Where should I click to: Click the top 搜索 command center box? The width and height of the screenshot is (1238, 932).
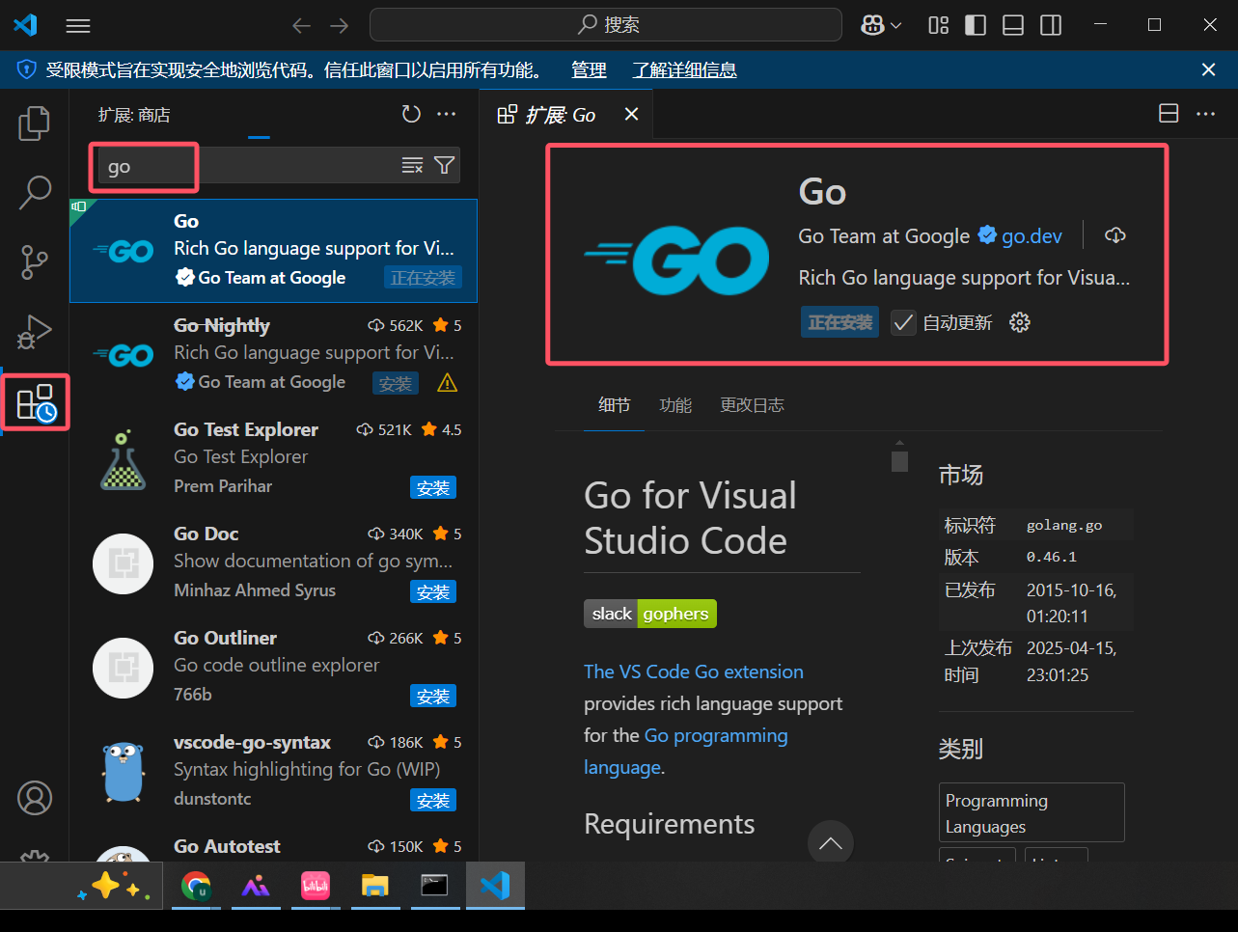coord(606,25)
